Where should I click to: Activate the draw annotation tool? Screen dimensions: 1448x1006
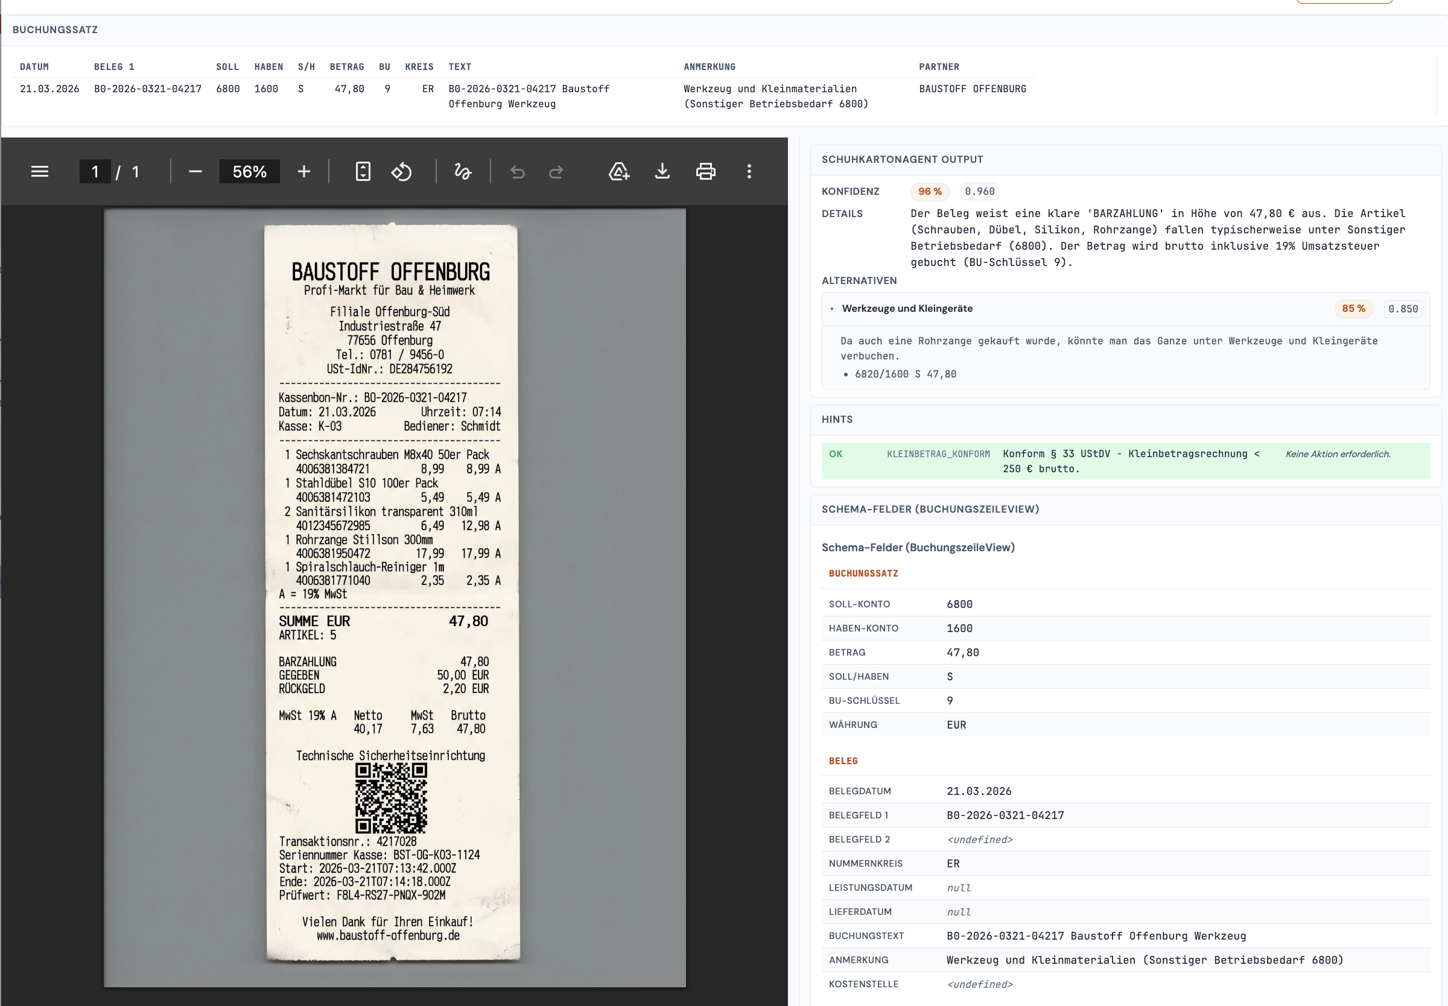pos(463,171)
